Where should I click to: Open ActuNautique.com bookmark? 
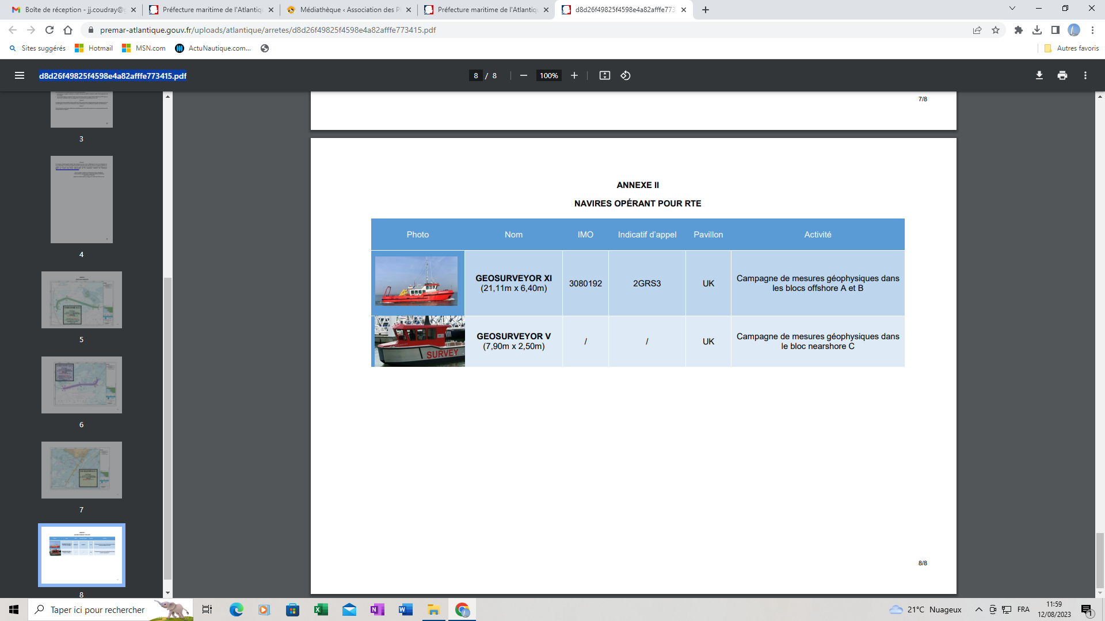213,48
